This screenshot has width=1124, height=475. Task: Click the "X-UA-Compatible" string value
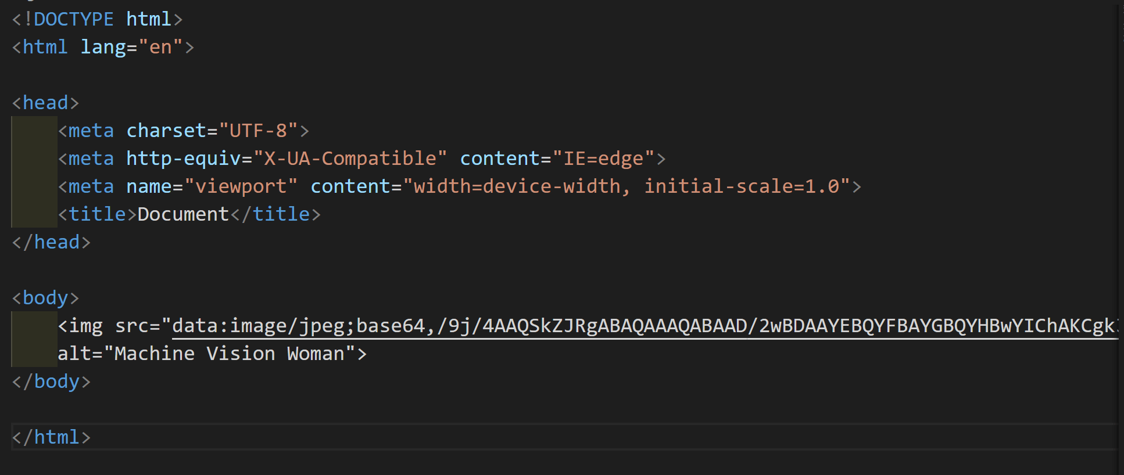click(x=350, y=159)
